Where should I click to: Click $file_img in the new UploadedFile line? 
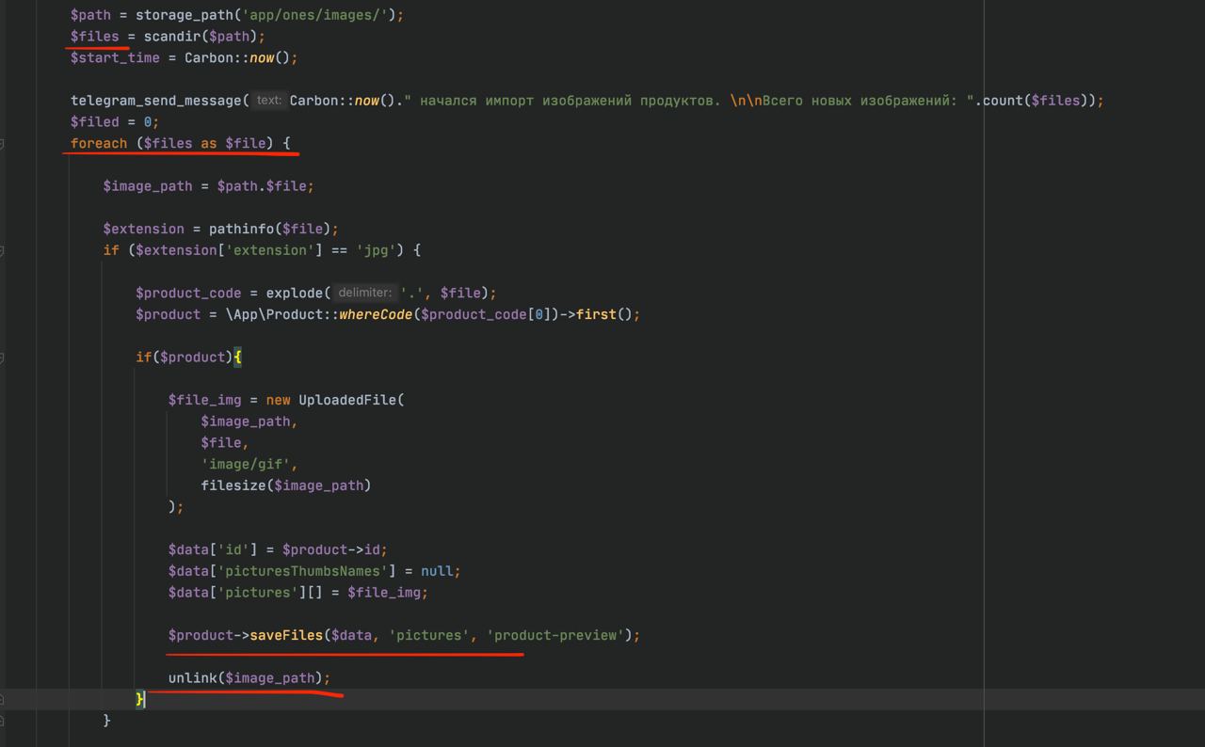point(205,400)
